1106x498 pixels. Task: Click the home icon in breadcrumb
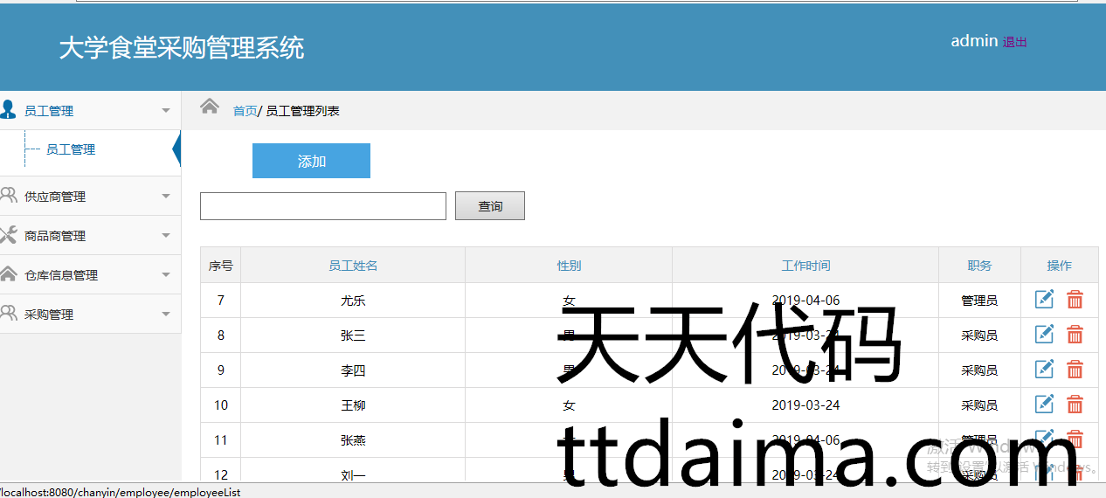click(209, 107)
